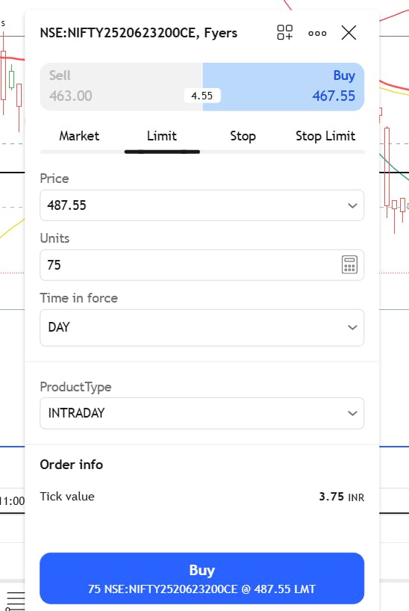
Task: Click the NSE:NIFTY2520623200CE symbol title
Action: pos(138,33)
